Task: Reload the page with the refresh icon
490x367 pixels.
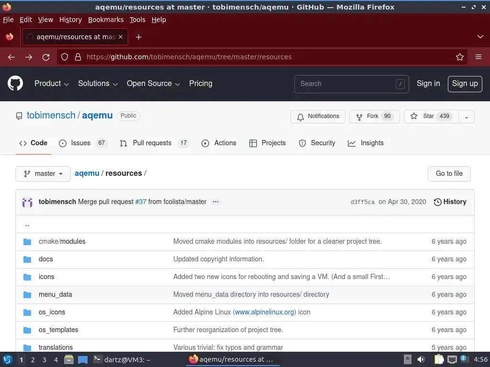Action: tap(46, 57)
